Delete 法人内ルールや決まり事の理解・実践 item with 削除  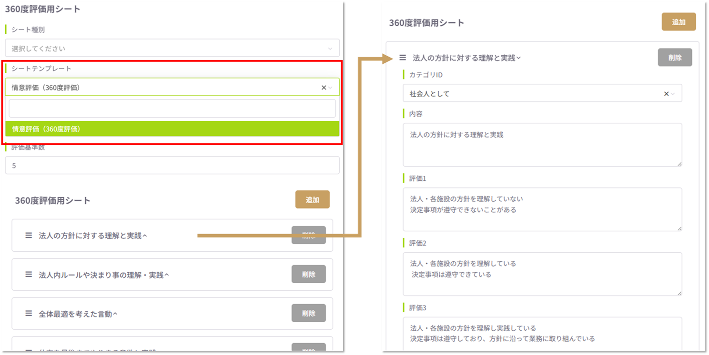pyautogui.click(x=308, y=274)
